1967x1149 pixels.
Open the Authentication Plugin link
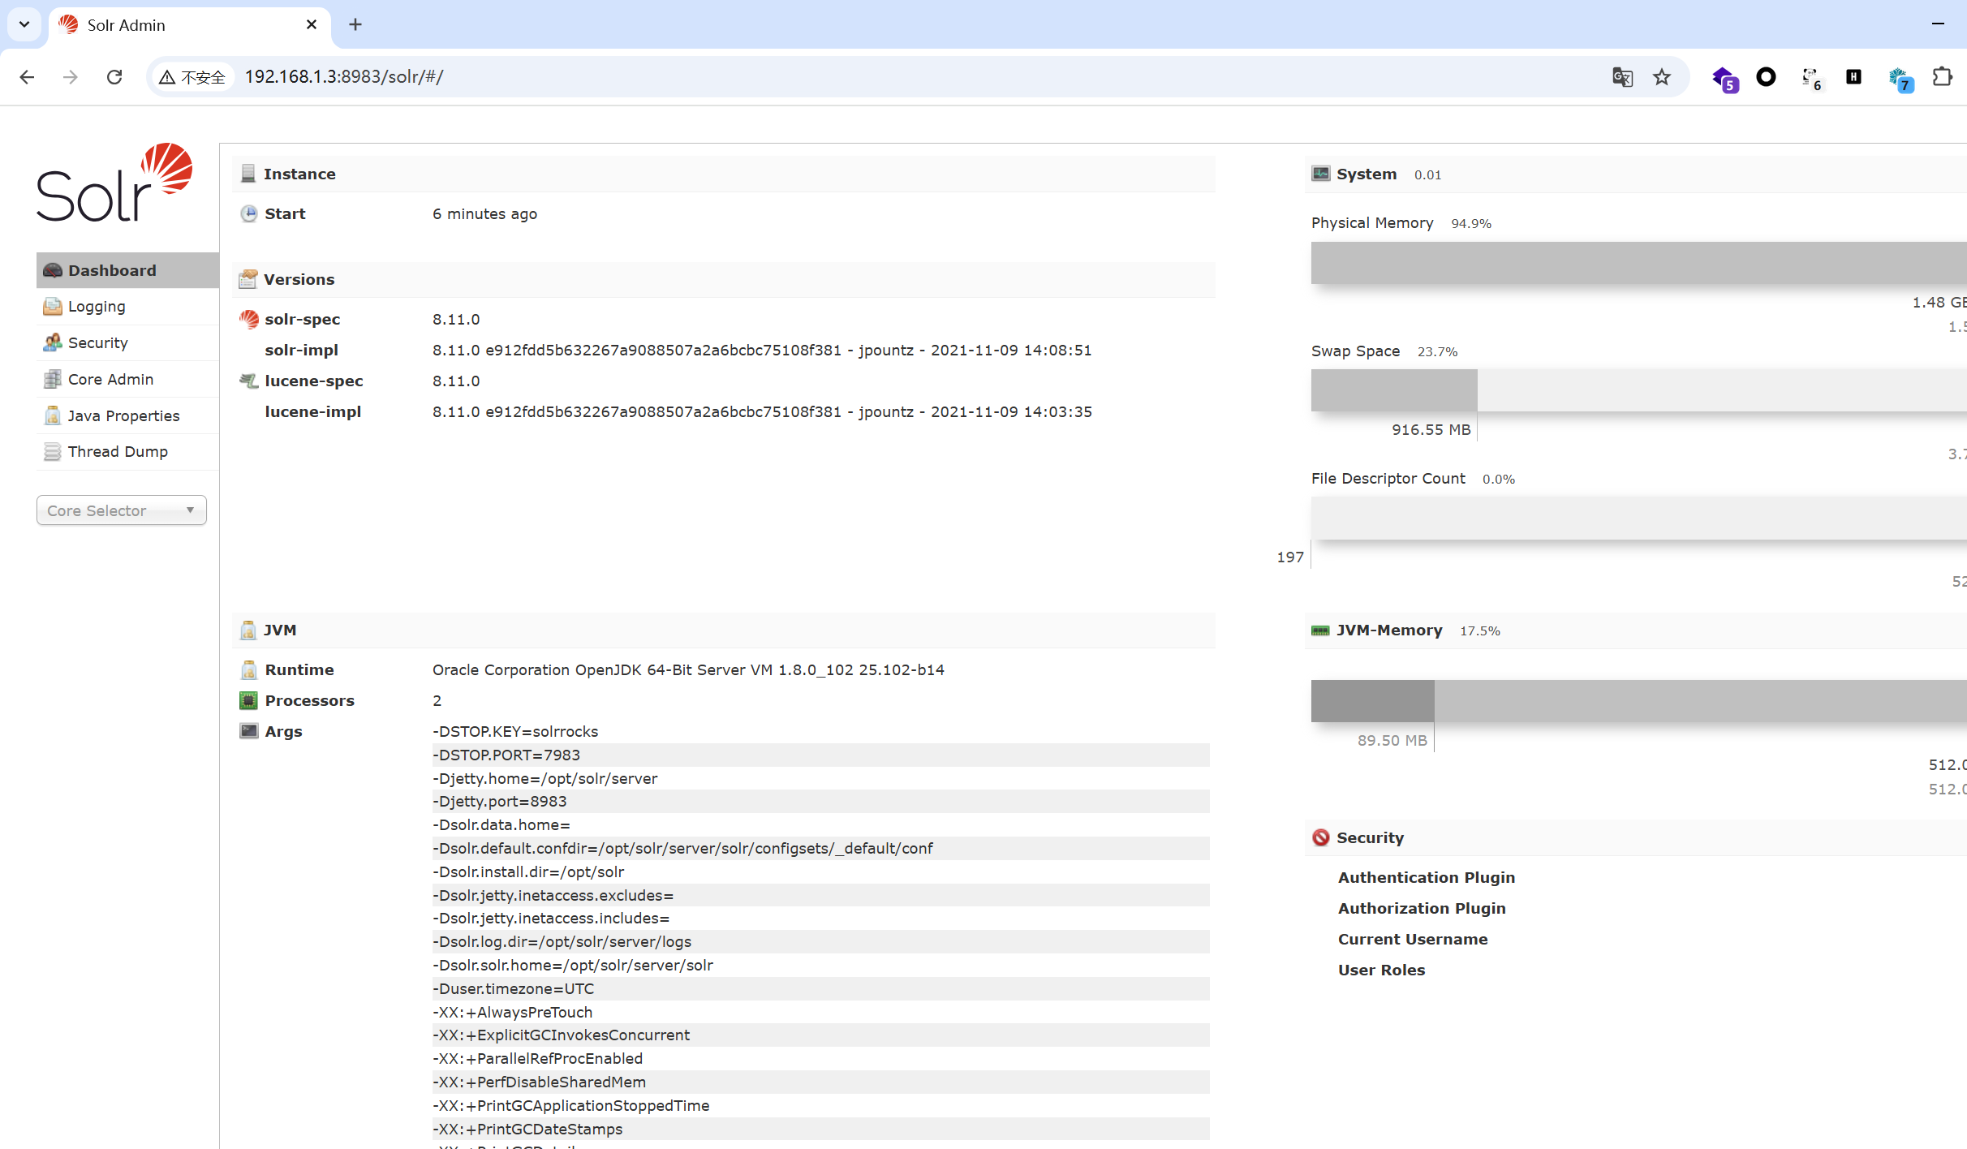point(1426,877)
